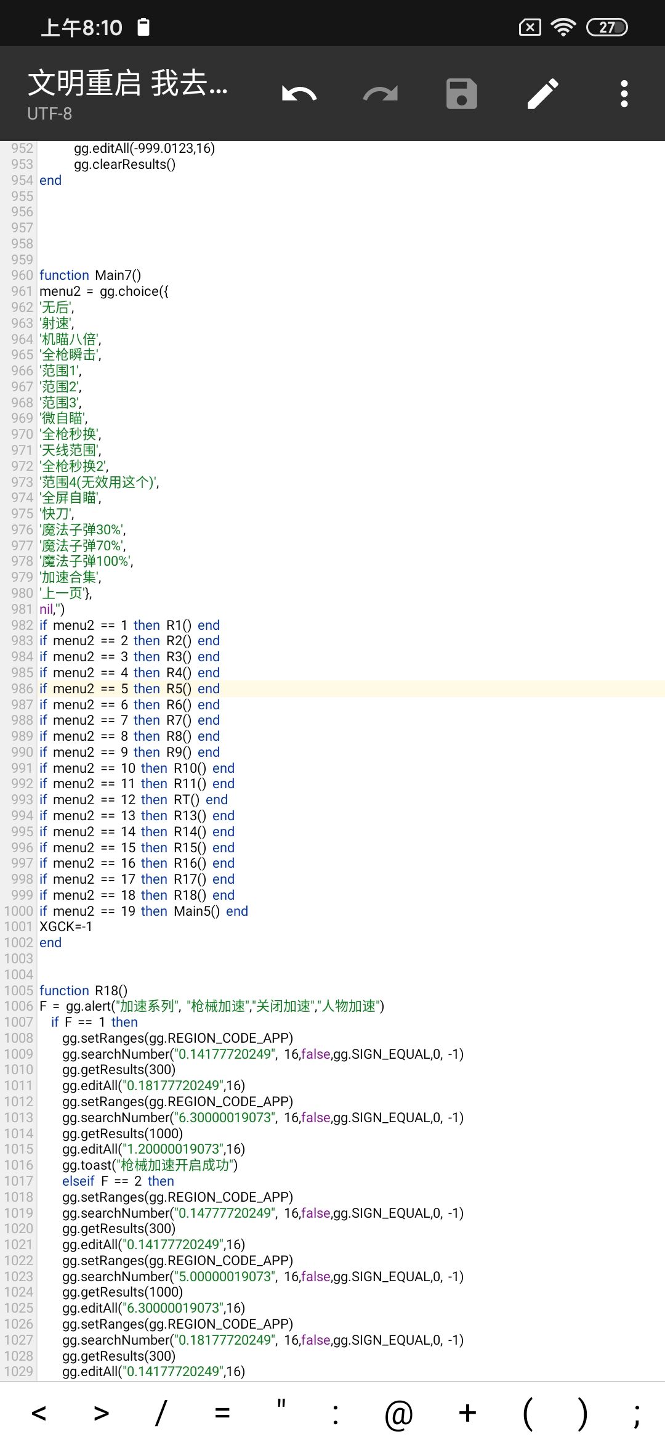665x1442 pixels.
Task: Tap the file title 文明重启 我去…
Action: click(x=128, y=83)
